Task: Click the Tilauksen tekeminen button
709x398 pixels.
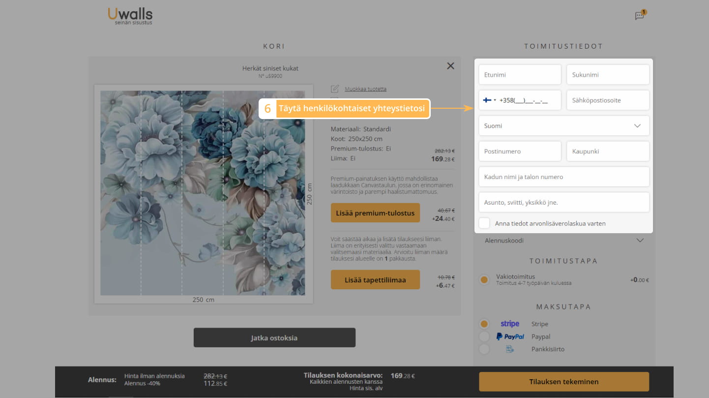Action: point(563,382)
